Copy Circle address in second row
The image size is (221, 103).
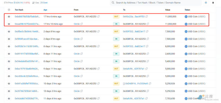[x=81, y=24]
